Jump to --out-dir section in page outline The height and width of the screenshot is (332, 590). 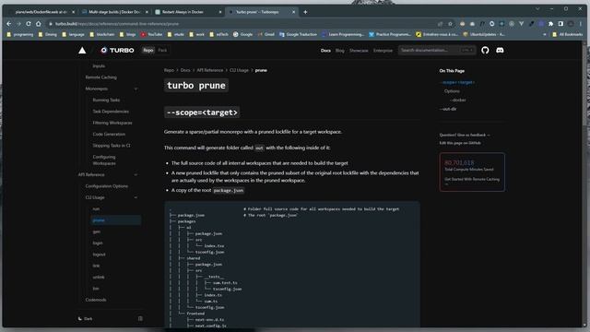pos(448,109)
